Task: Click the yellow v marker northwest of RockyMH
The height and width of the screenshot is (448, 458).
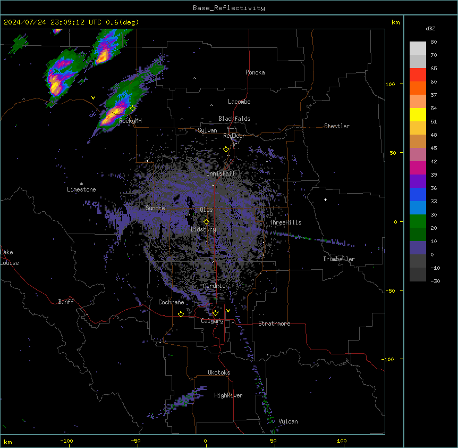Action: tap(93, 98)
